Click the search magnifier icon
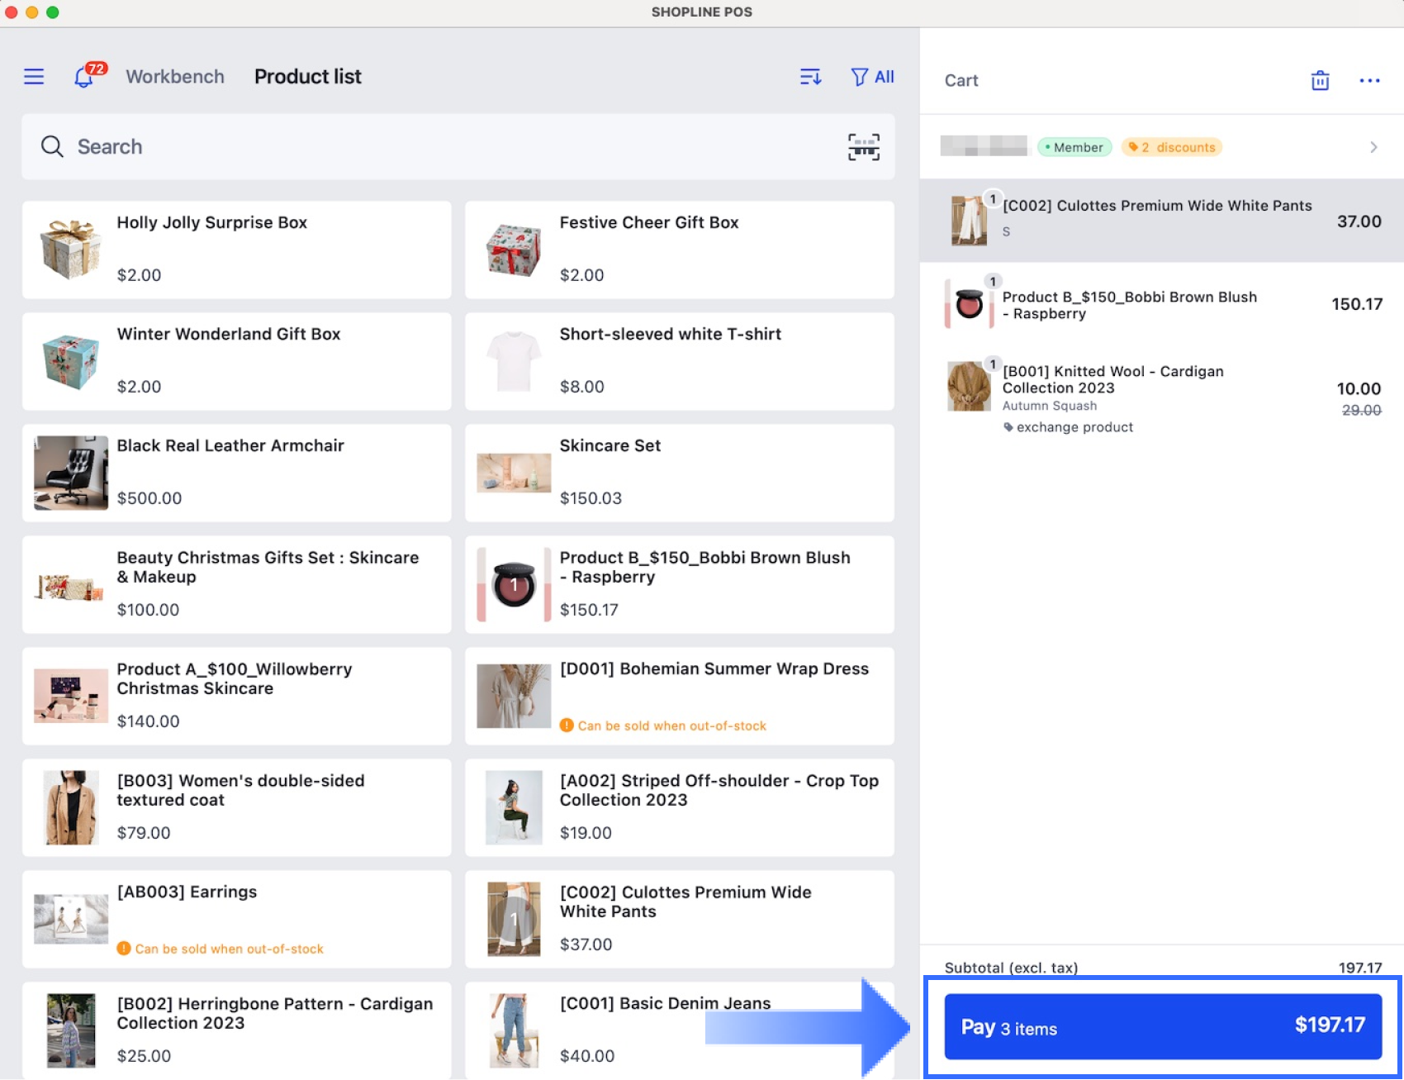The height and width of the screenshot is (1080, 1404). [x=52, y=146]
